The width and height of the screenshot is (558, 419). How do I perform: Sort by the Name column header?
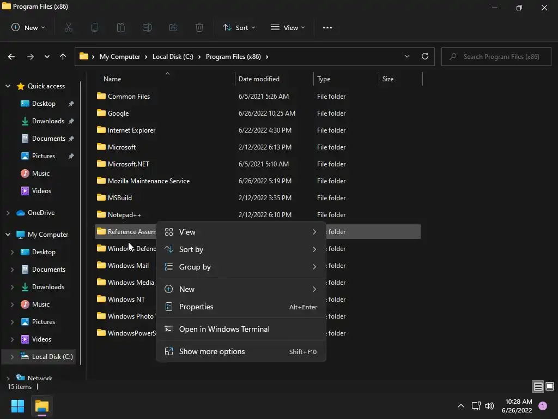pos(166,79)
